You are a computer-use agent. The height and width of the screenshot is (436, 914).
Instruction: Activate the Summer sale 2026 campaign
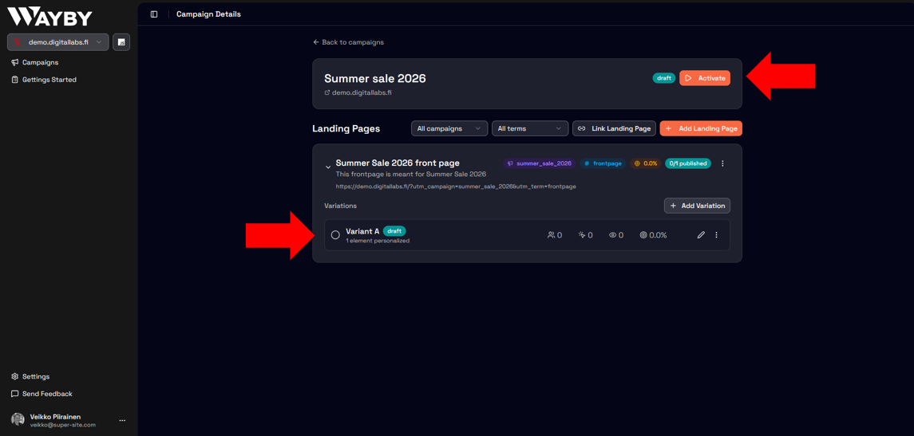point(705,78)
